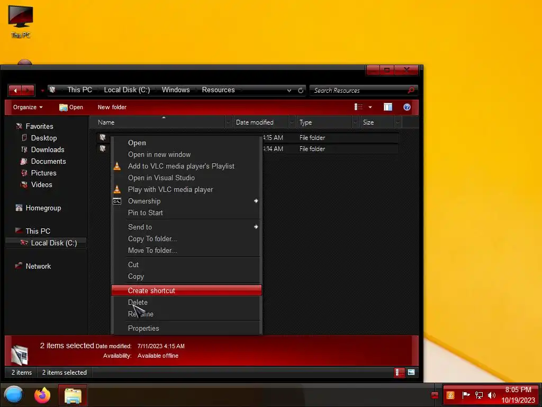Choose Delete from the context menu
This screenshot has width=542, height=407.
186,302
